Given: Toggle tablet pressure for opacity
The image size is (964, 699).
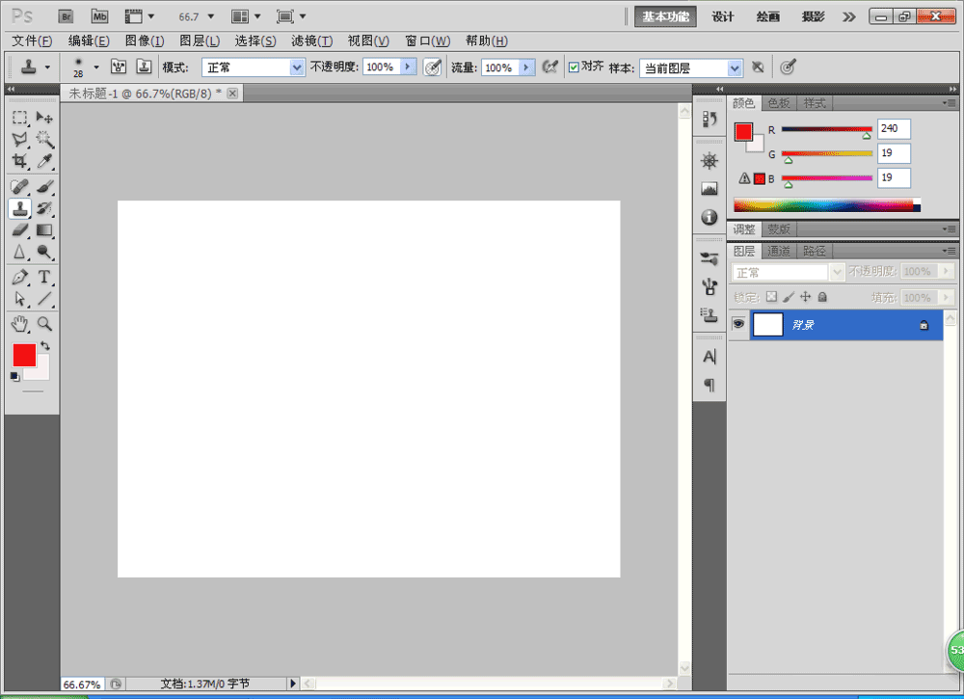Looking at the screenshot, I should [432, 67].
